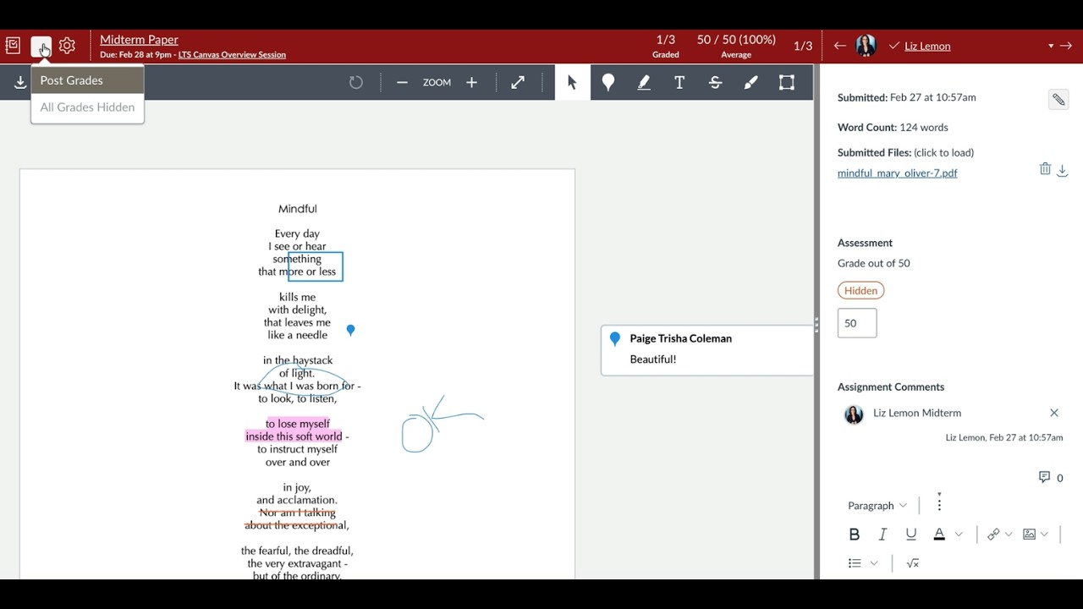Download mindful_mary_oliver-7.pdf file

pos(1063,171)
